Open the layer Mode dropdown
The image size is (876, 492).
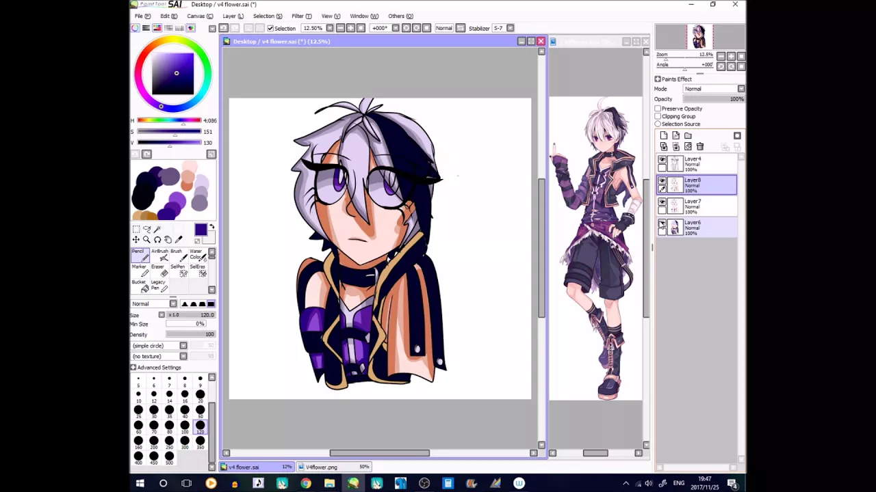[741, 89]
